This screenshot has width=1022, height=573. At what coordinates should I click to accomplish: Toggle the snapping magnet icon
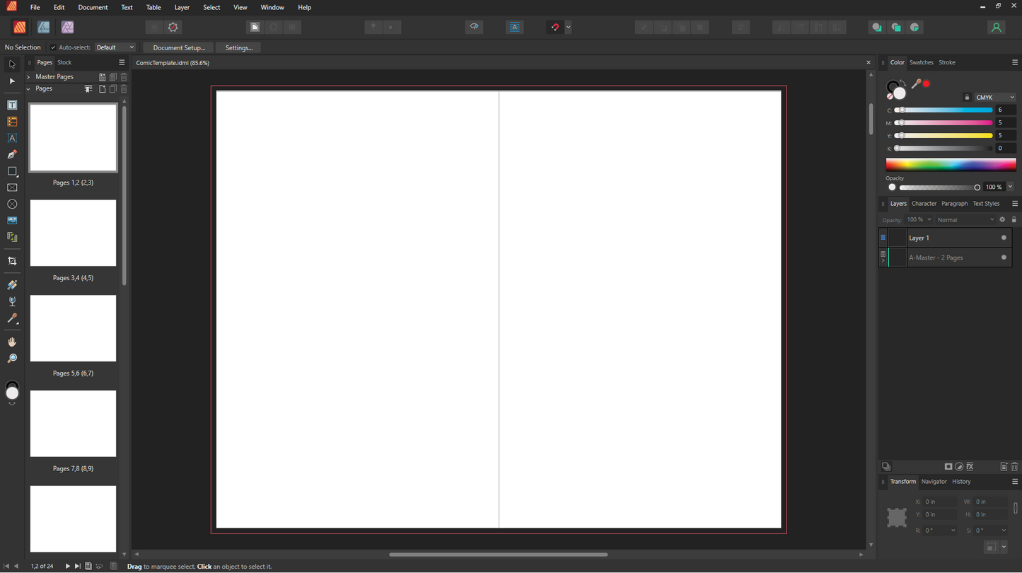[555, 28]
